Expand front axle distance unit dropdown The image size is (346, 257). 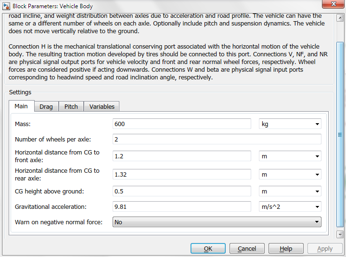click(x=290, y=156)
